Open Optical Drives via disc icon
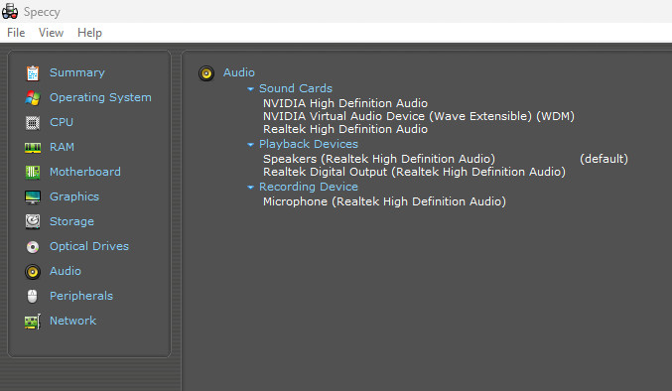Image resolution: width=672 pixels, height=391 pixels. pyautogui.click(x=33, y=247)
